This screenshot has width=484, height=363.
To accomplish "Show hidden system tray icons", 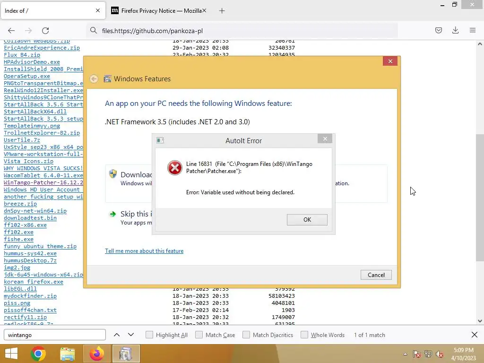I will point(405,354).
